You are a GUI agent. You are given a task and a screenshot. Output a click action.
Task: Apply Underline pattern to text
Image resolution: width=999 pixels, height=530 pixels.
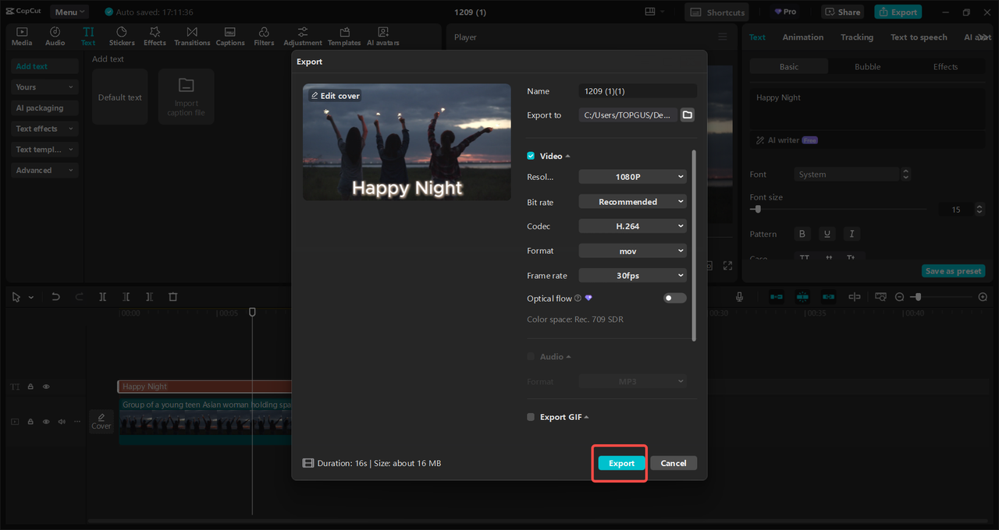[x=827, y=234]
